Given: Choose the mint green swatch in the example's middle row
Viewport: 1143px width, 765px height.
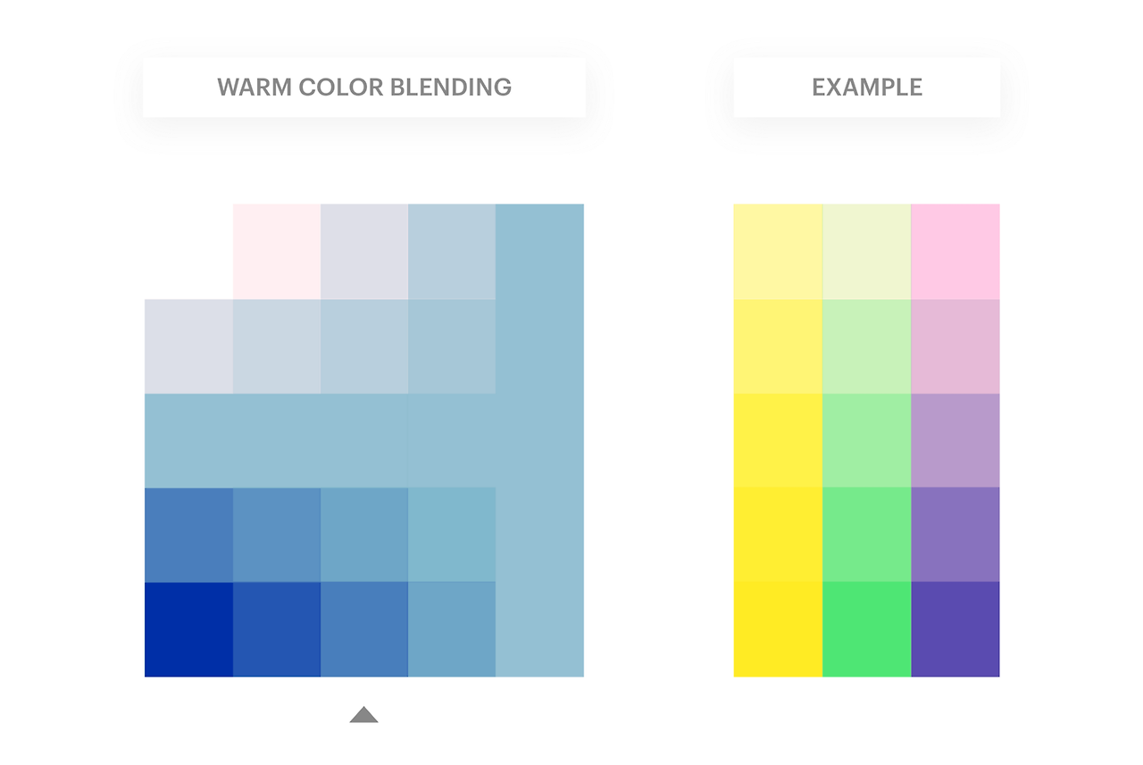Looking at the screenshot, I should [x=867, y=440].
